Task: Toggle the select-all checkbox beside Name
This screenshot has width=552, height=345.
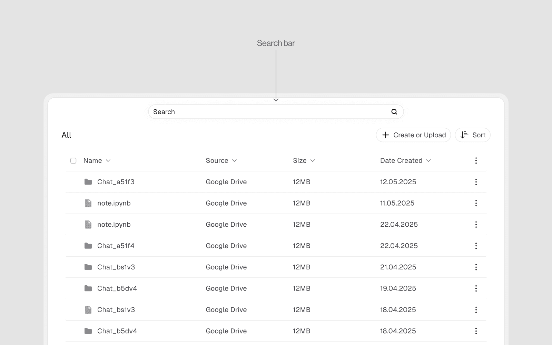Action: click(x=73, y=160)
